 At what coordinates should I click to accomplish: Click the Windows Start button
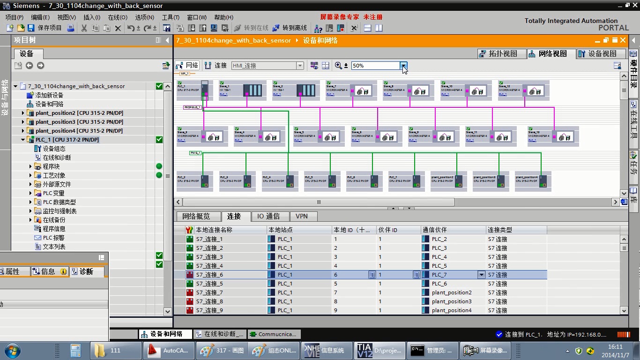(13, 351)
